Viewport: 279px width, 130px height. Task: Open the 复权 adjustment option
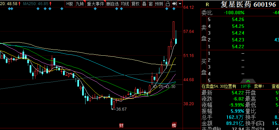coord(135,4)
